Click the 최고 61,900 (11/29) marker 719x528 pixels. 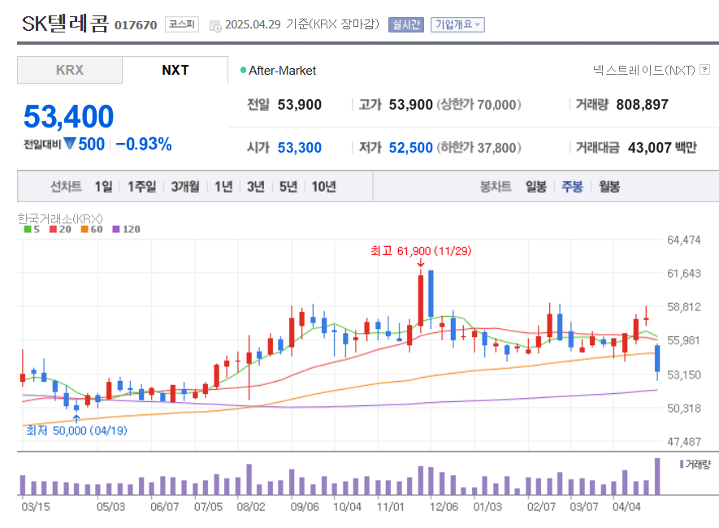coord(421,251)
